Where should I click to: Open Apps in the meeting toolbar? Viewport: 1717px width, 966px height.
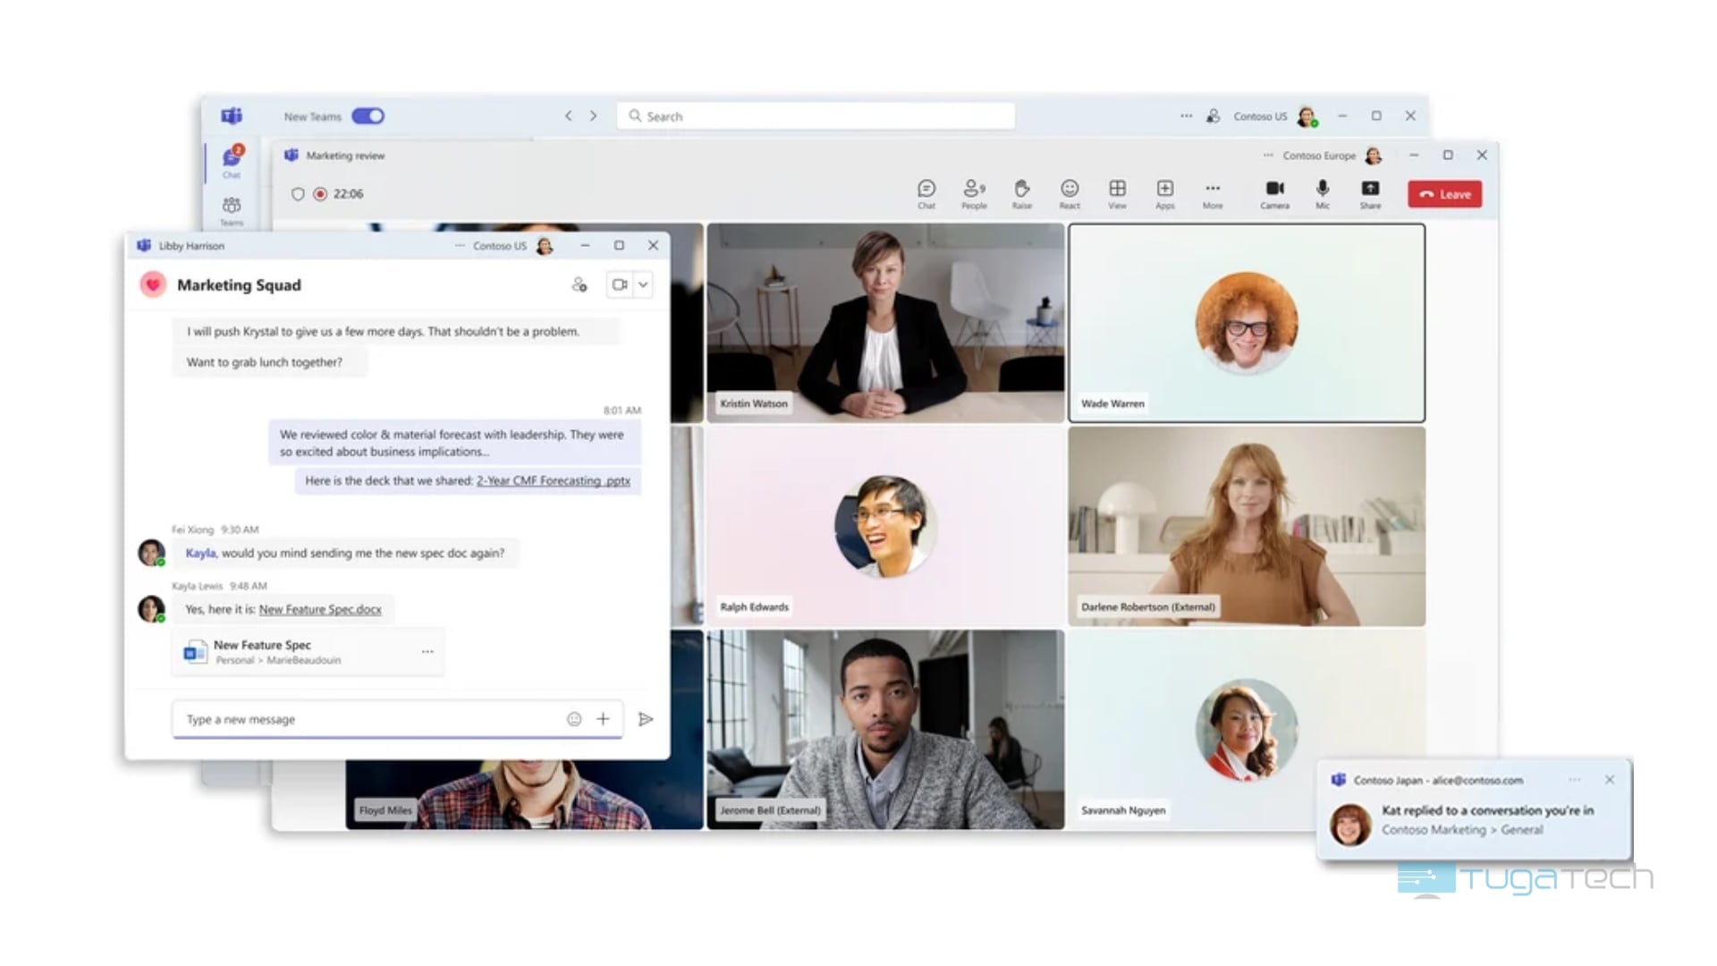click(1164, 194)
